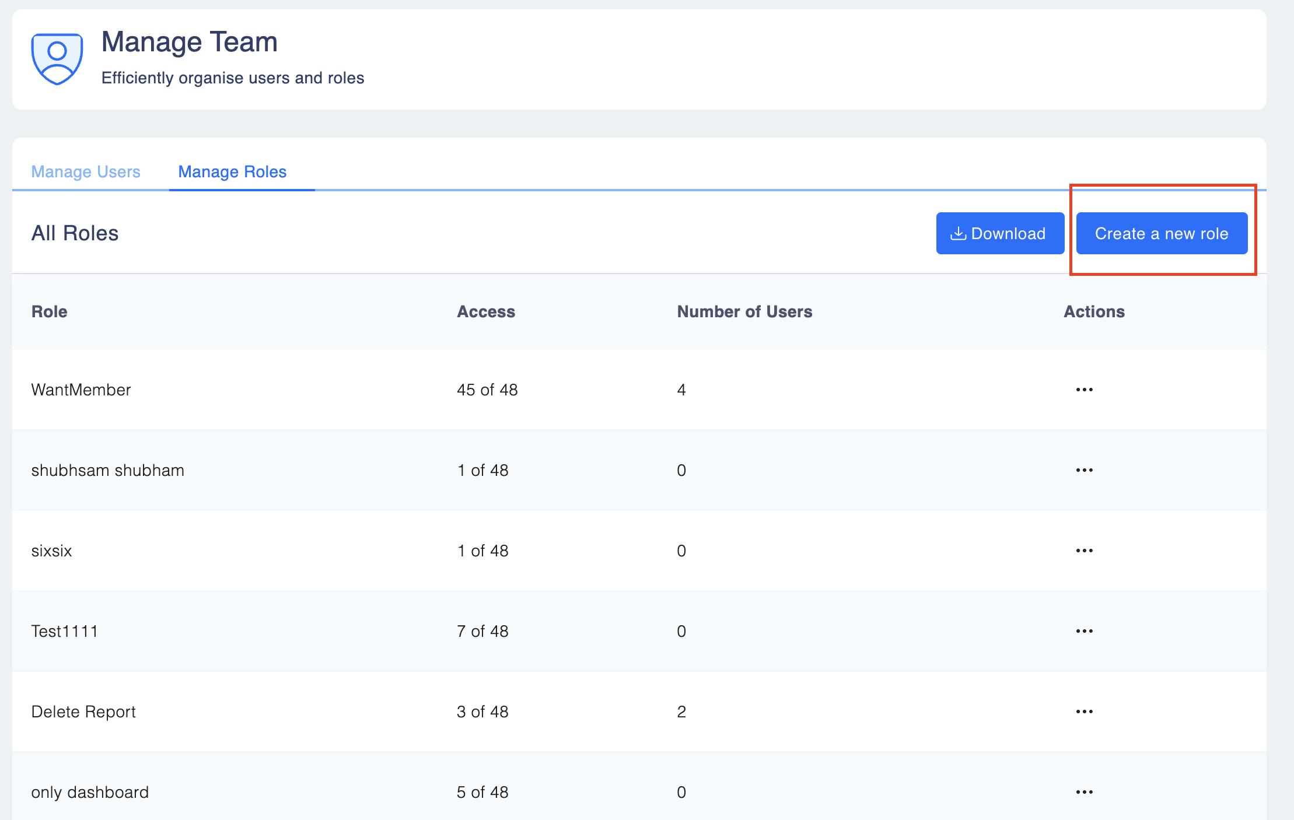
Task: Select the WantMember role name
Action: point(81,390)
